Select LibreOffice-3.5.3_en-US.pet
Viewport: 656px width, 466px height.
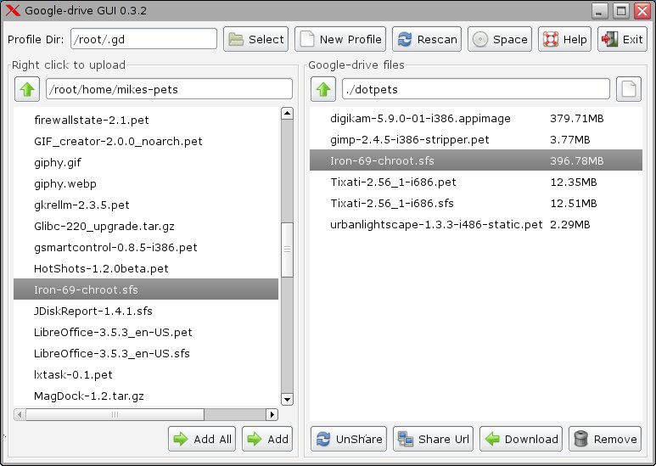point(146,332)
